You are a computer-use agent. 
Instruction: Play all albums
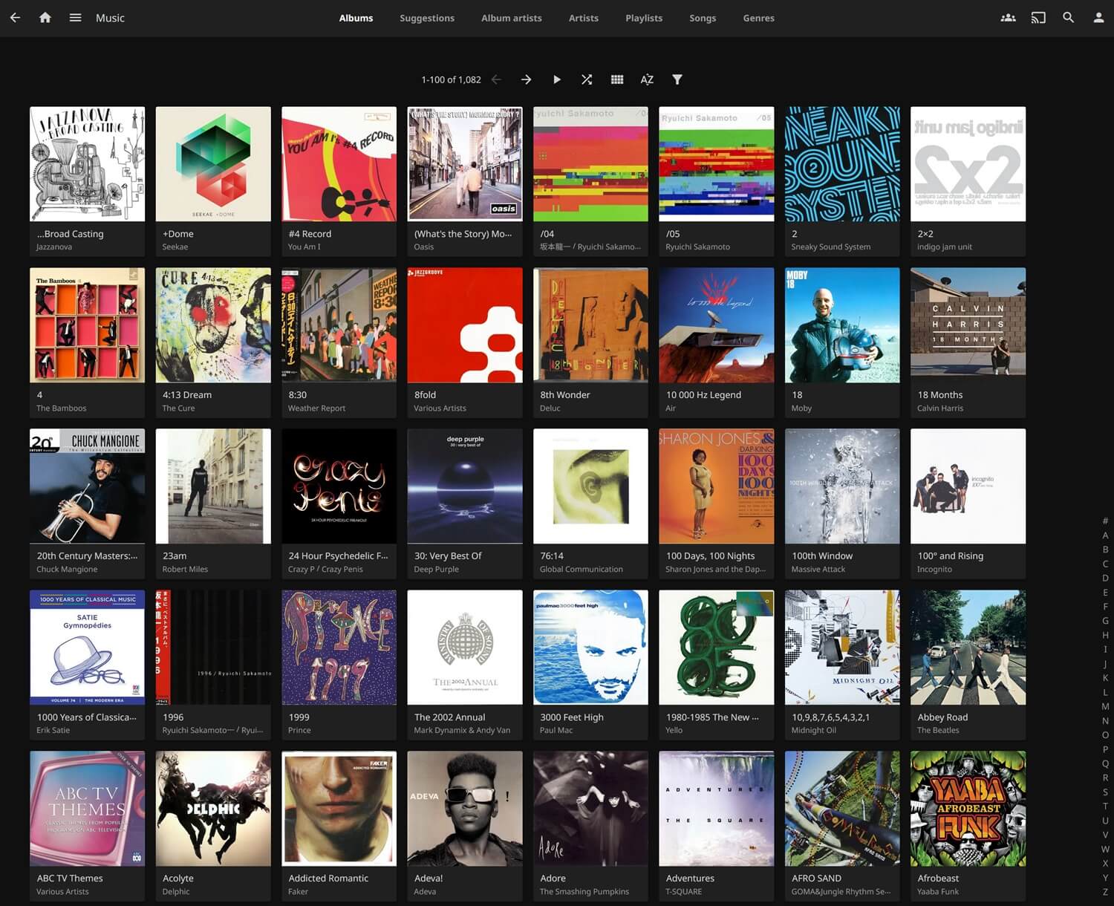[557, 79]
